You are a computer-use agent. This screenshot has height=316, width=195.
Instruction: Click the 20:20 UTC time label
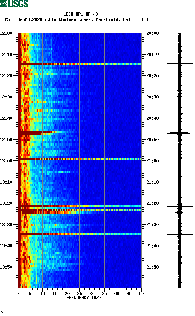pyautogui.click(x=153, y=76)
